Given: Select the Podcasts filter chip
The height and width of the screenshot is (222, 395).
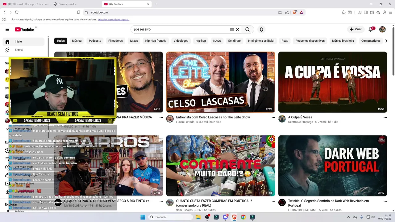Looking at the screenshot, I should coord(95,41).
